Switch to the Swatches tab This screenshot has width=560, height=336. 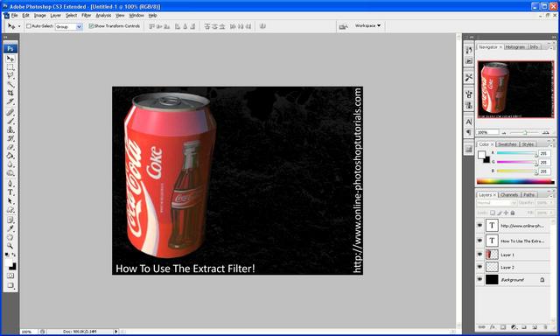pyautogui.click(x=507, y=144)
